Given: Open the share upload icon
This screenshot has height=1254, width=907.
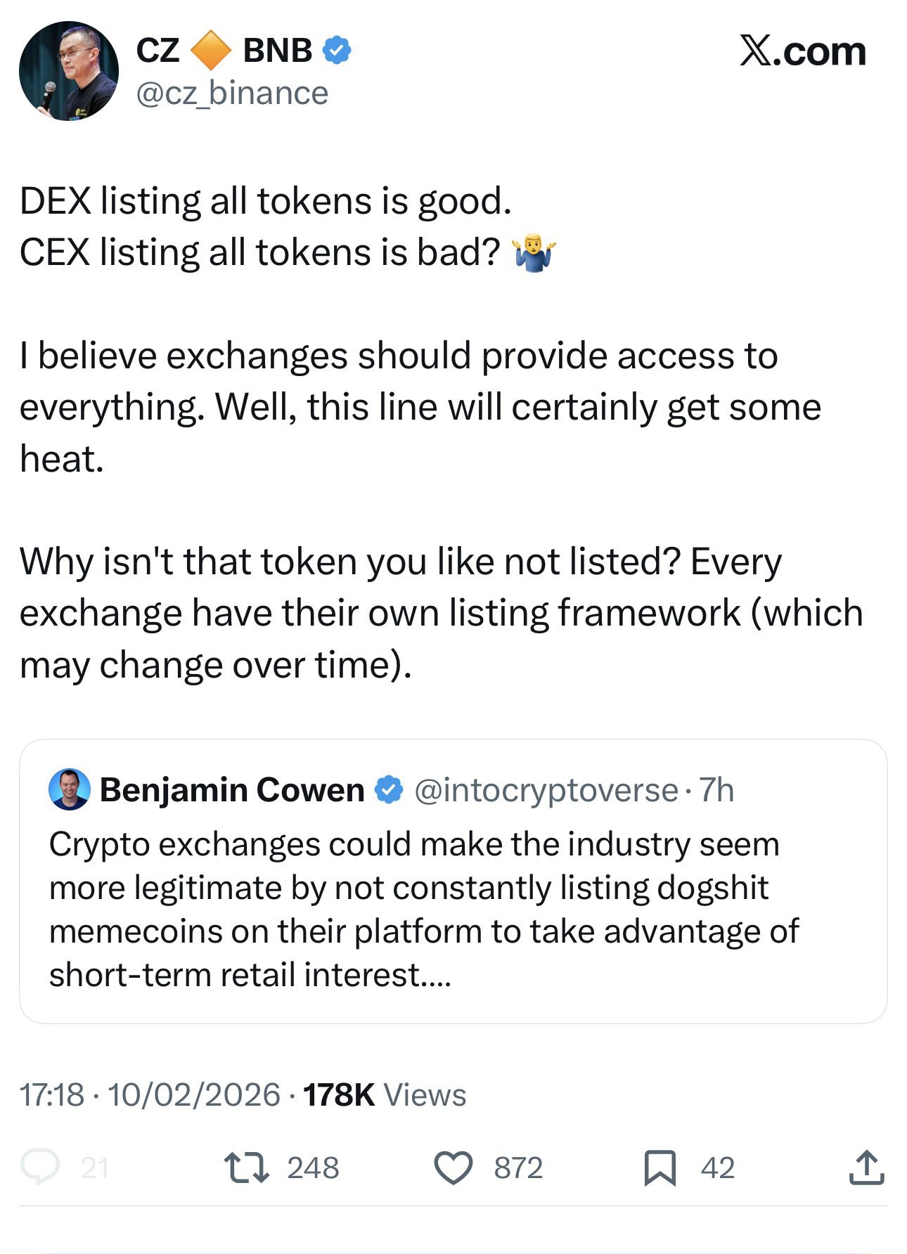Looking at the screenshot, I should (866, 1168).
